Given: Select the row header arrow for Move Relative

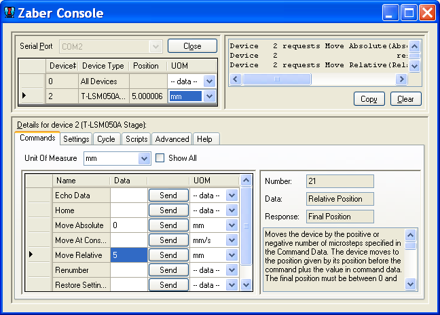Looking at the screenshot, I should click(31, 255).
